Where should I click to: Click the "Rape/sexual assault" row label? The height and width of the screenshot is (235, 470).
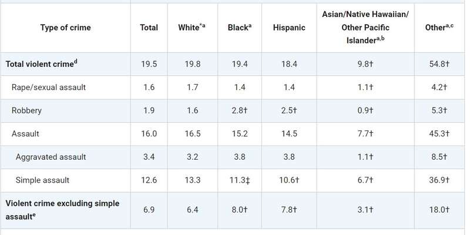49,88
